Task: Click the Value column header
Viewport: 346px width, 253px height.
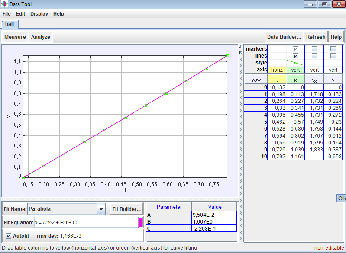Action: (x=214, y=207)
